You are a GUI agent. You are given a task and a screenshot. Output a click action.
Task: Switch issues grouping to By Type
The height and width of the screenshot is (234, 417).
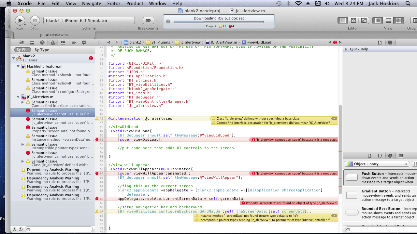[x=42, y=50]
